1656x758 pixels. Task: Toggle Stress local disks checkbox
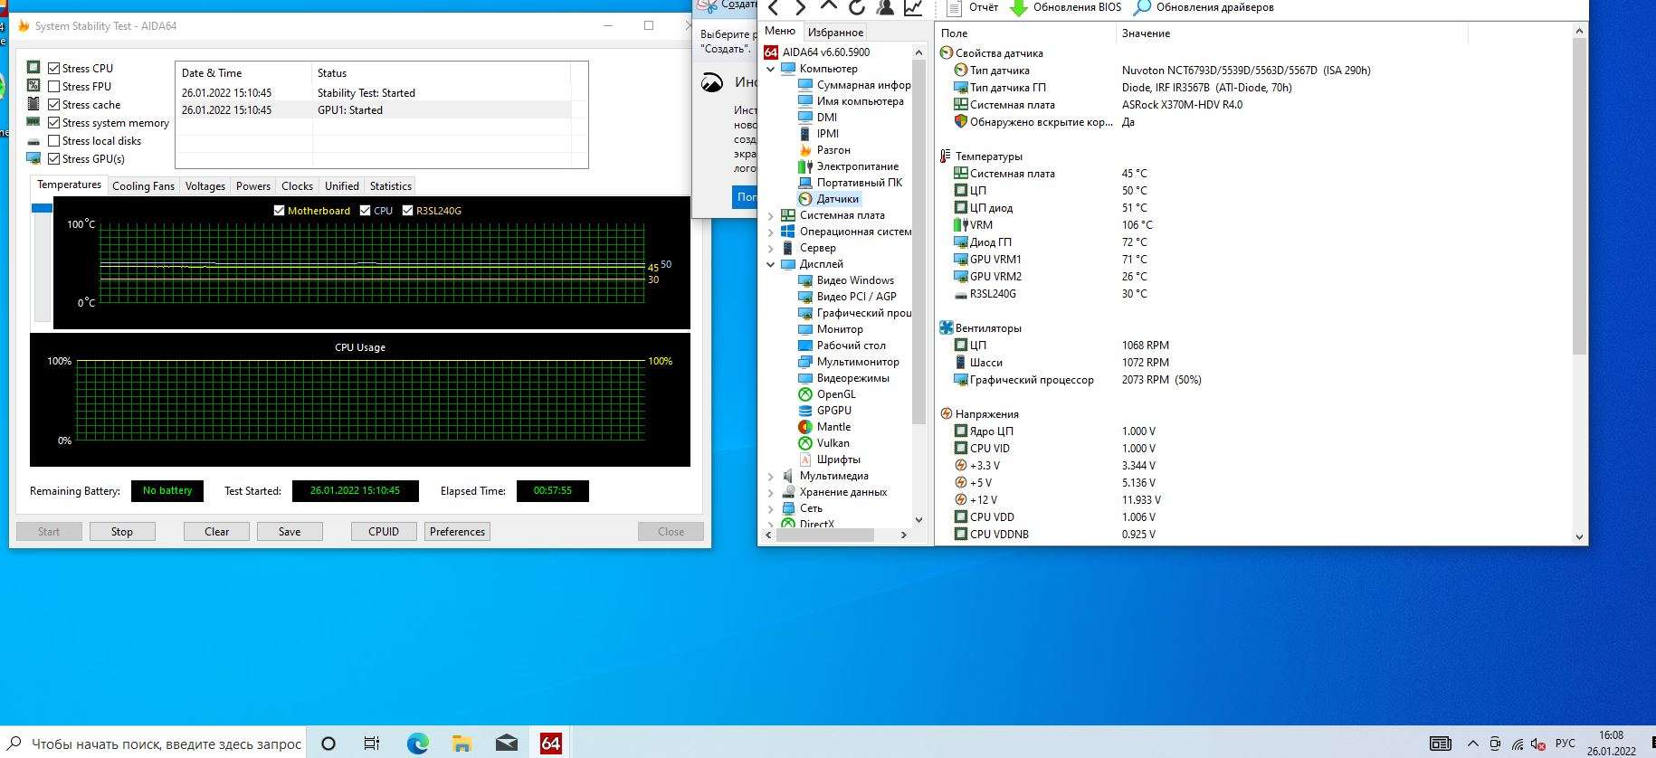coord(54,141)
